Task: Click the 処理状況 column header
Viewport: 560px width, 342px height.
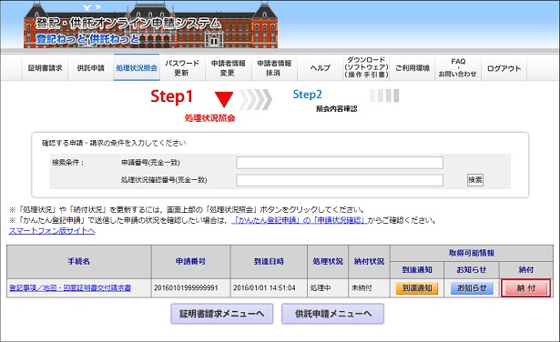Action: pyautogui.click(x=328, y=262)
